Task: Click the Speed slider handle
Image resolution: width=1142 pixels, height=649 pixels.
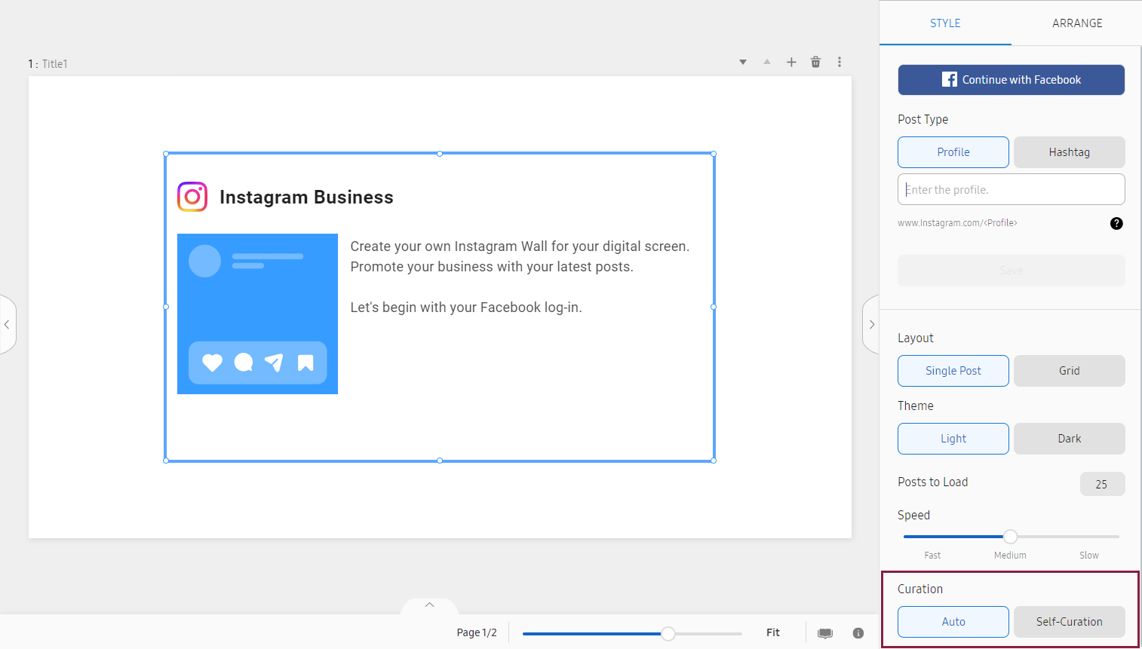Action: click(x=1011, y=537)
